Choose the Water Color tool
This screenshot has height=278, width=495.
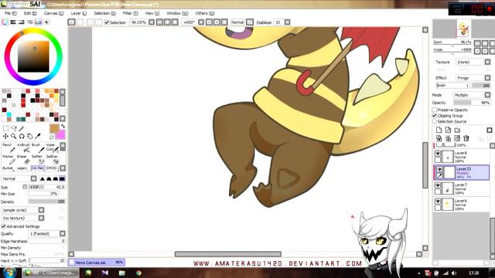[52, 148]
